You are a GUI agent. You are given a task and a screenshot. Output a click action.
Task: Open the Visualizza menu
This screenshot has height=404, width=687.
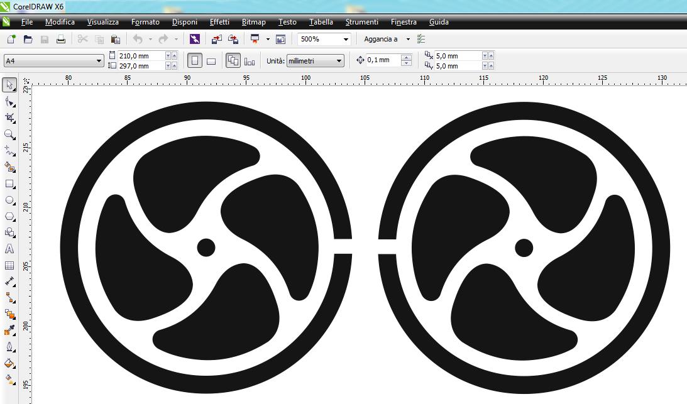pyautogui.click(x=103, y=22)
